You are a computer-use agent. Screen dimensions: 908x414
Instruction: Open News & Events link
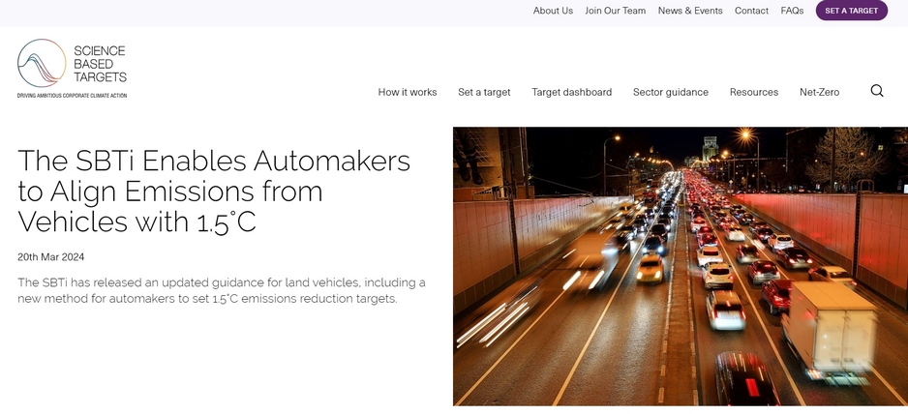(x=690, y=11)
